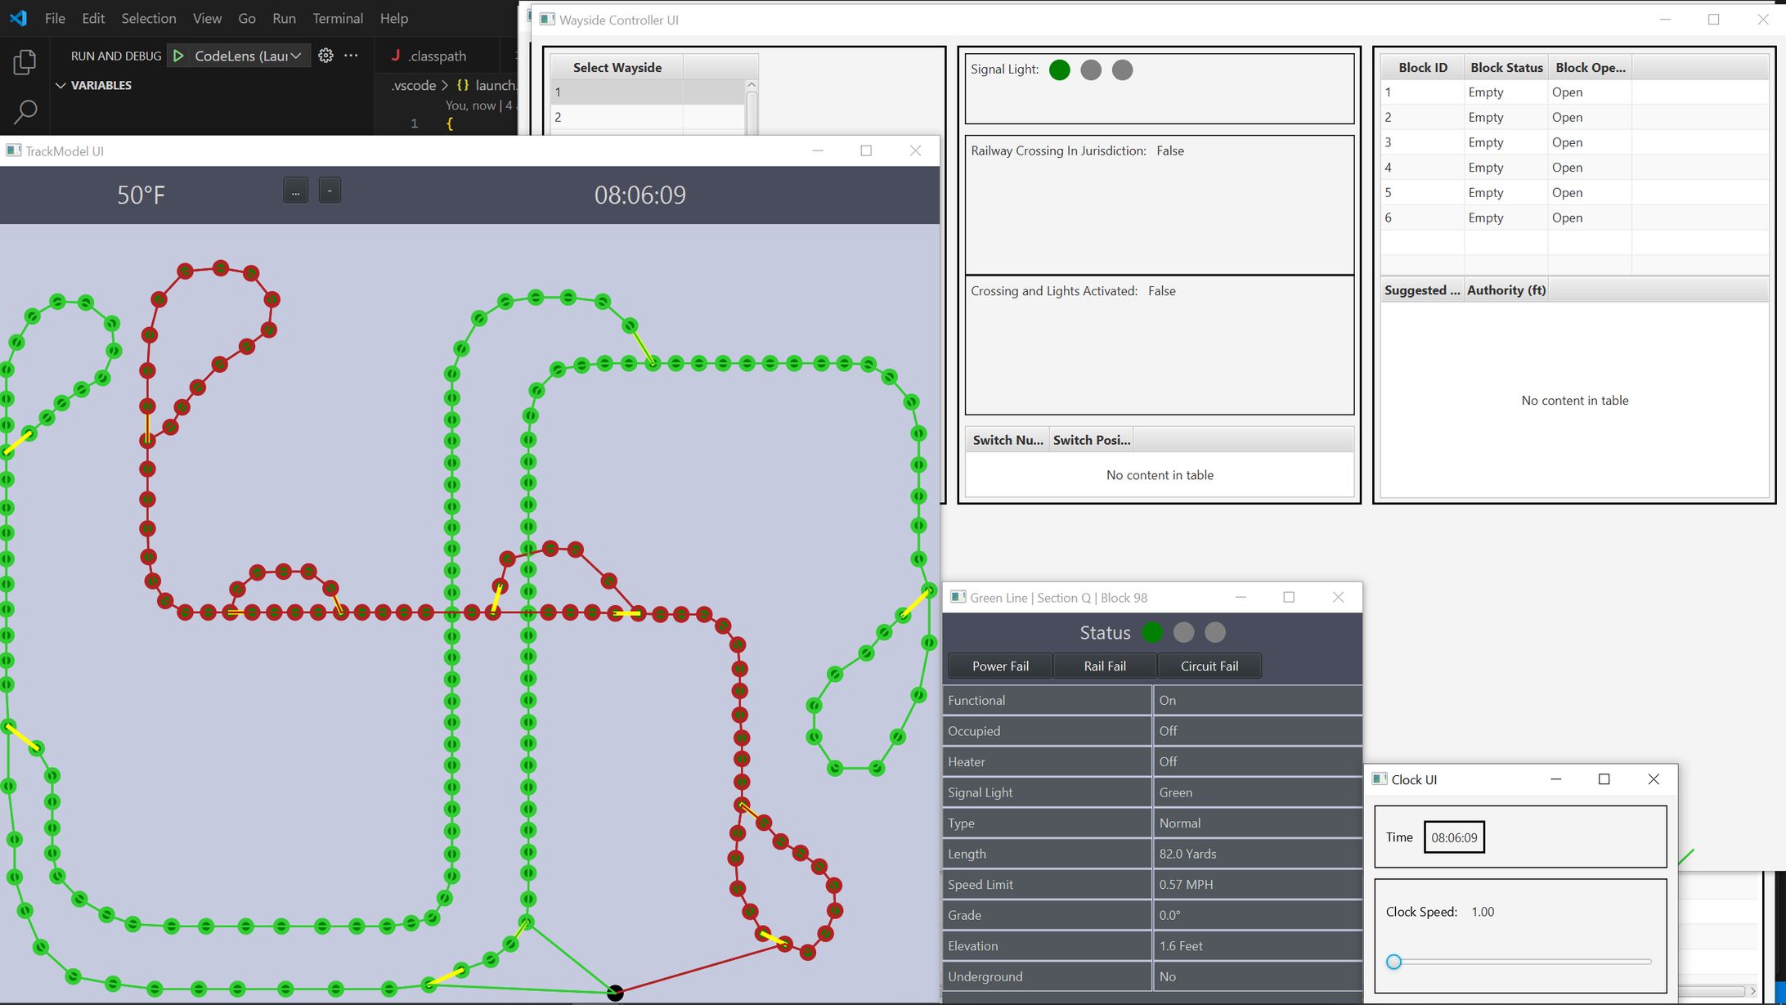Click the green status light in the block window

coord(1152,632)
